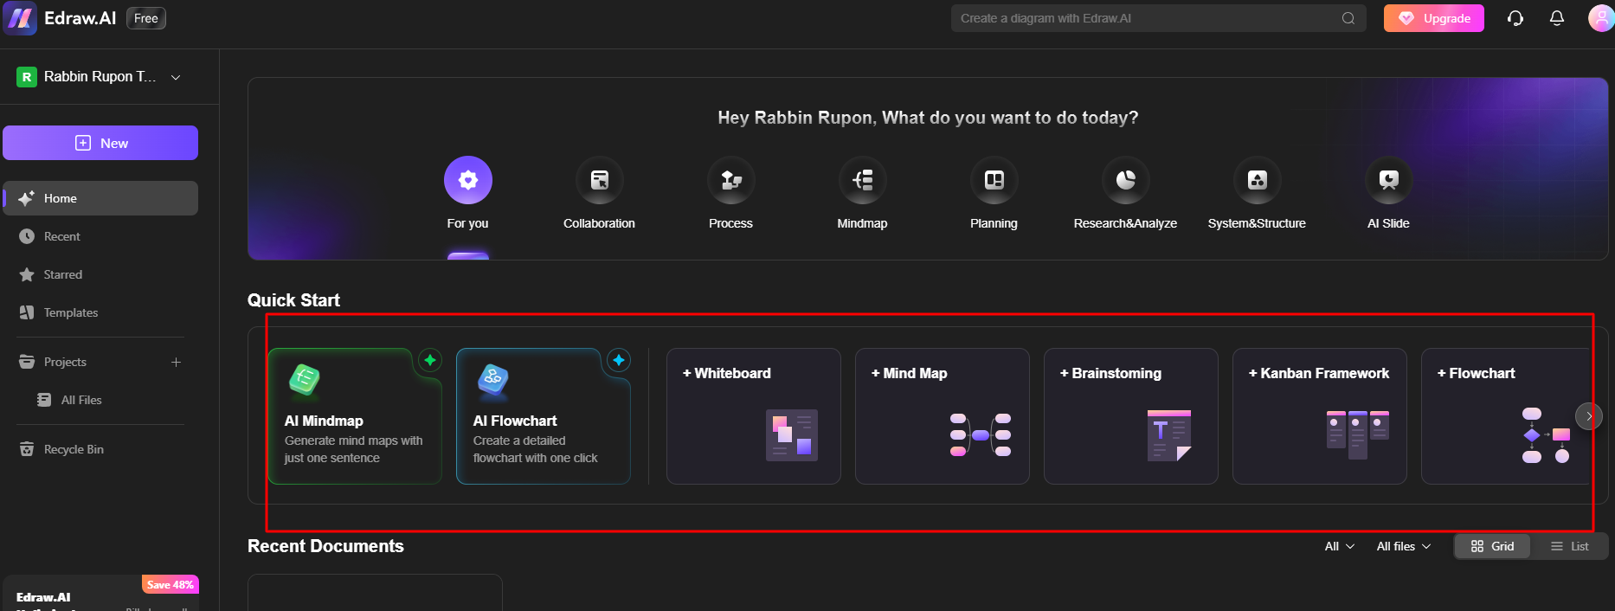Click the search magnifier icon
The width and height of the screenshot is (1615, 611).
1348,18
